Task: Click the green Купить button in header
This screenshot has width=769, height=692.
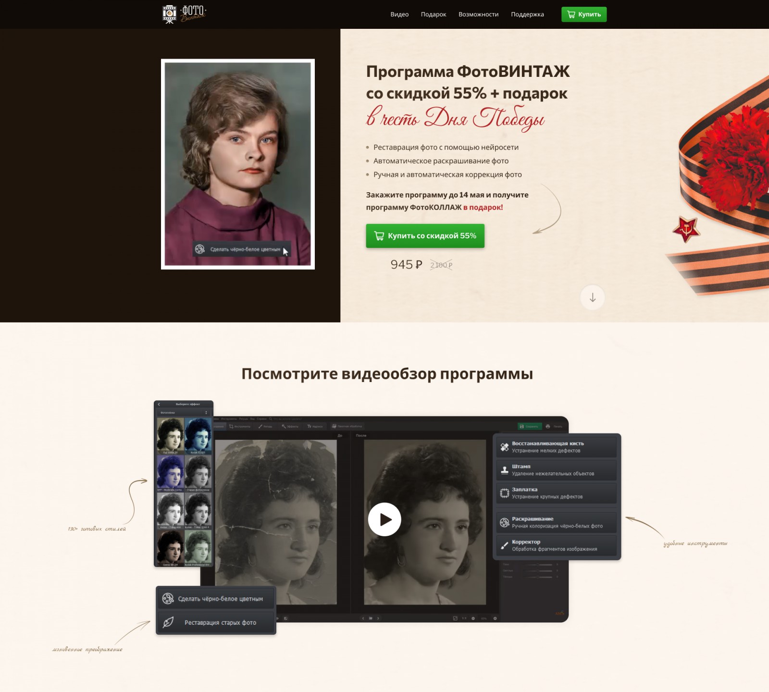Action: tap(584, 14)
